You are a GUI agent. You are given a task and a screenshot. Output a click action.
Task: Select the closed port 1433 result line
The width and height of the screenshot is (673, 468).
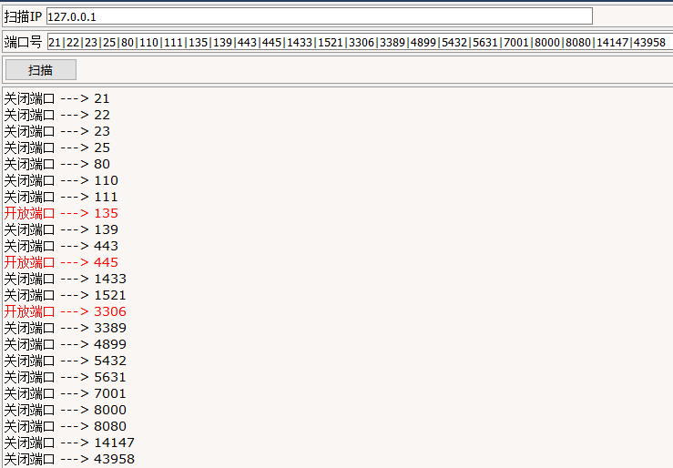[x=65, y=279]
